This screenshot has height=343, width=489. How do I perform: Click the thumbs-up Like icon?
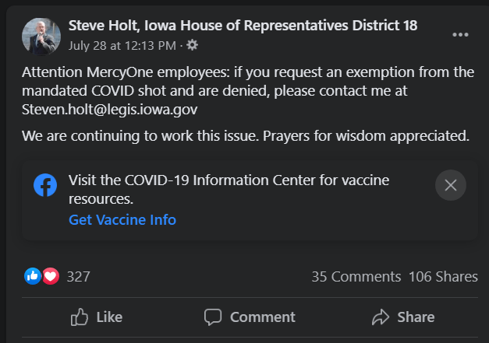80,317
